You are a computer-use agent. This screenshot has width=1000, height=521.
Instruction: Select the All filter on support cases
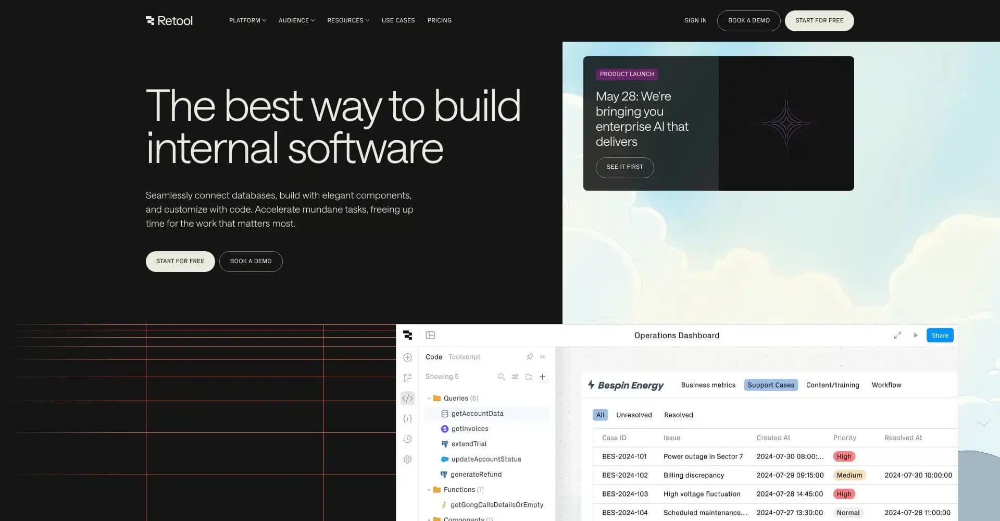(x=600, y=415)
